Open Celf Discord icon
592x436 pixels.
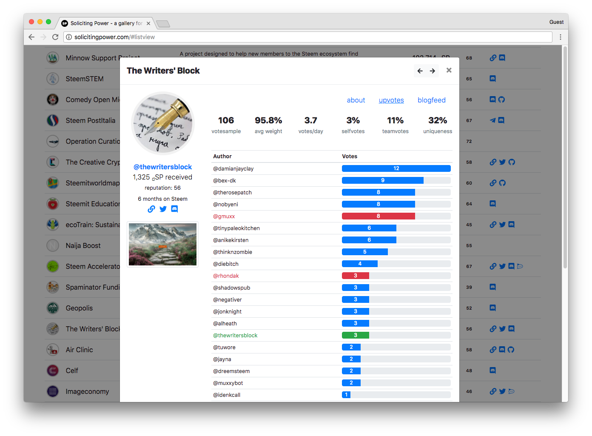[493, 370]
